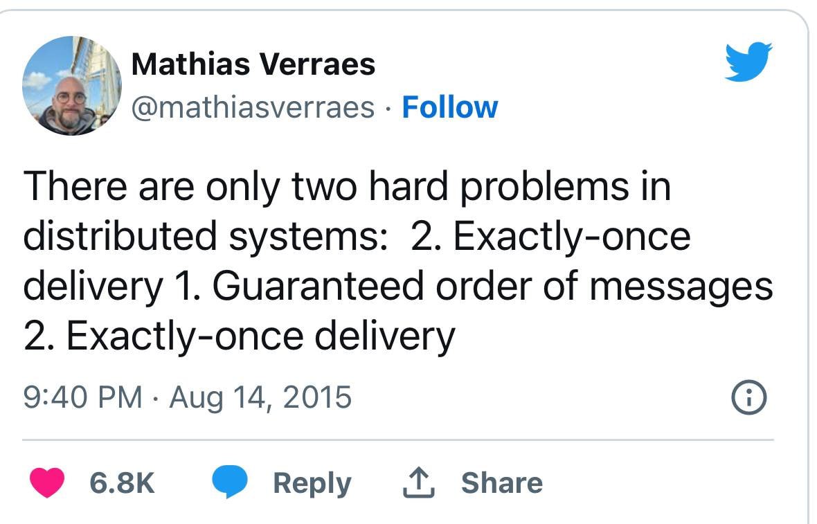Click the blue reply speech bubble icon
Screen dimensions: 817x524
coord(229,482)
